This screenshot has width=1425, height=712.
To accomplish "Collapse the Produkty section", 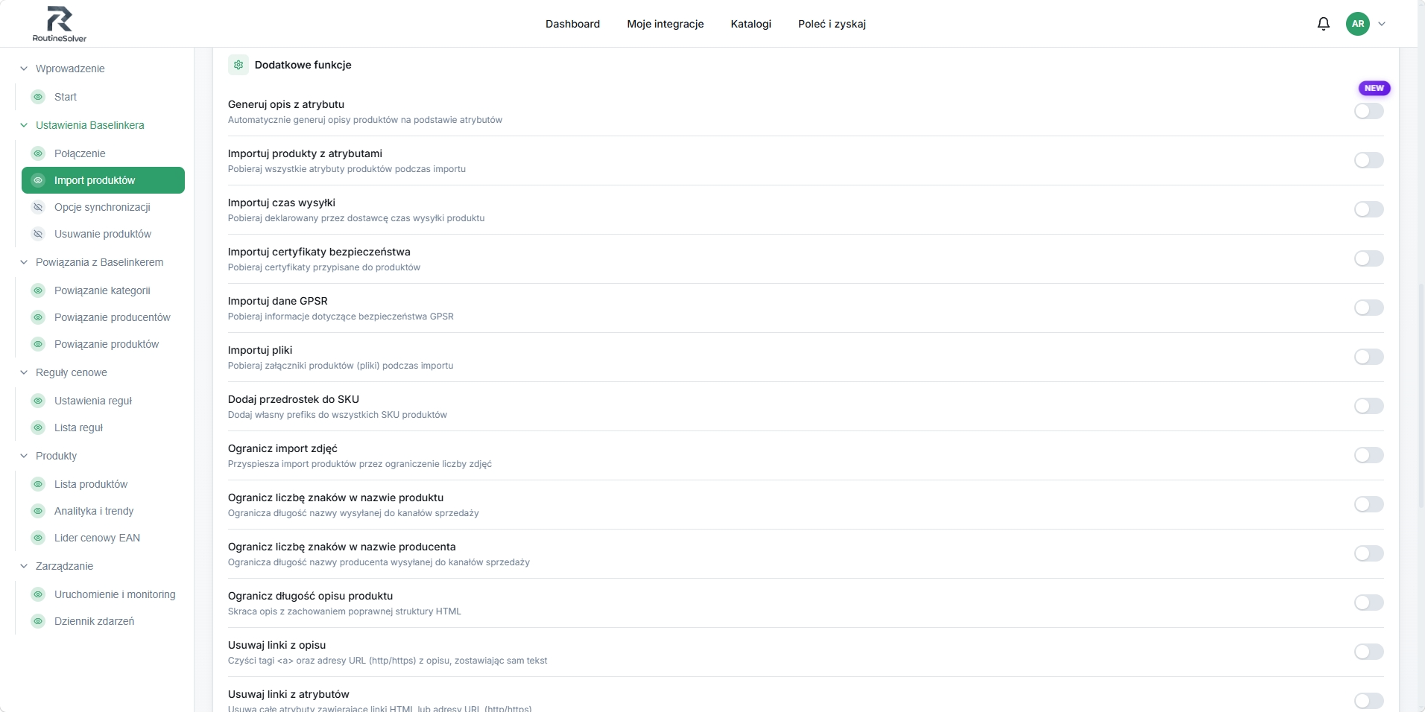I will pos(24,456).
